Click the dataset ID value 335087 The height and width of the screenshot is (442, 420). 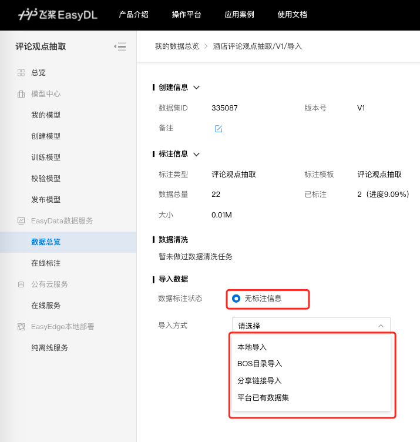coord(224,108)
